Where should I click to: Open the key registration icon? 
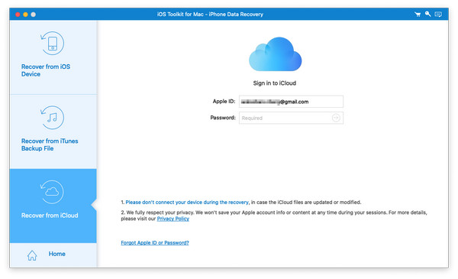(427, 14)
